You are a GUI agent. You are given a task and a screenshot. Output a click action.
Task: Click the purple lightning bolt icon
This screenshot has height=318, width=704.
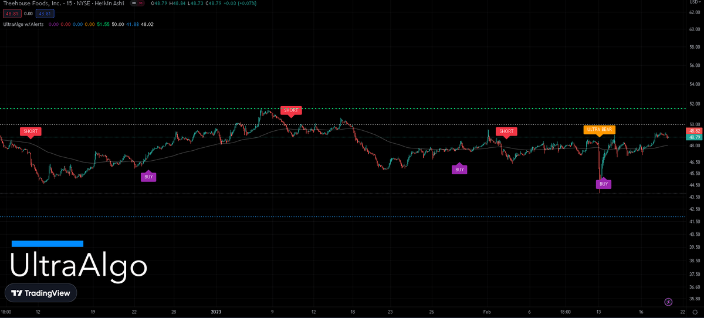click(668, 302)
